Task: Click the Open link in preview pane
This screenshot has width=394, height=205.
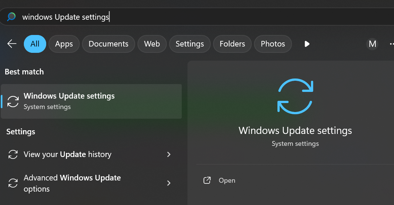Action: 227,180
